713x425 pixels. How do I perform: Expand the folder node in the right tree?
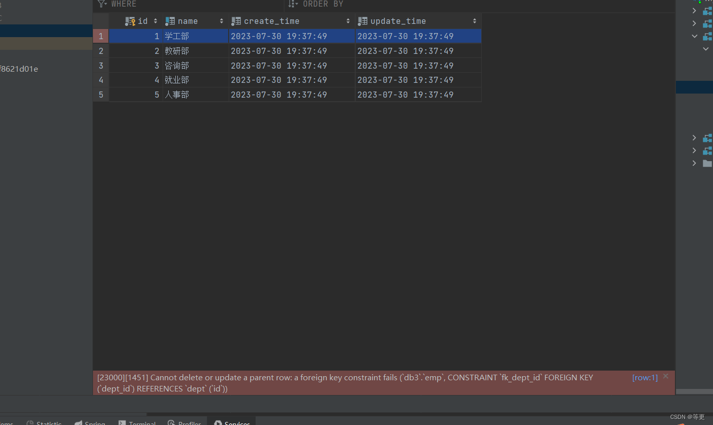tap(694, 163)
